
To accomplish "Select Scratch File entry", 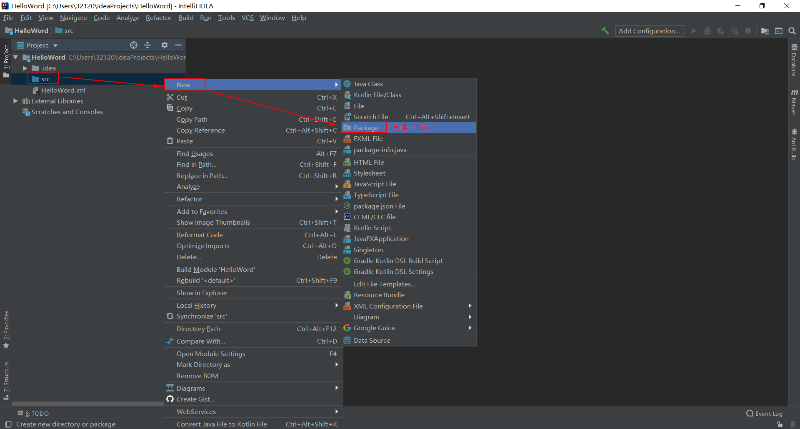I will tap(409, 117).
